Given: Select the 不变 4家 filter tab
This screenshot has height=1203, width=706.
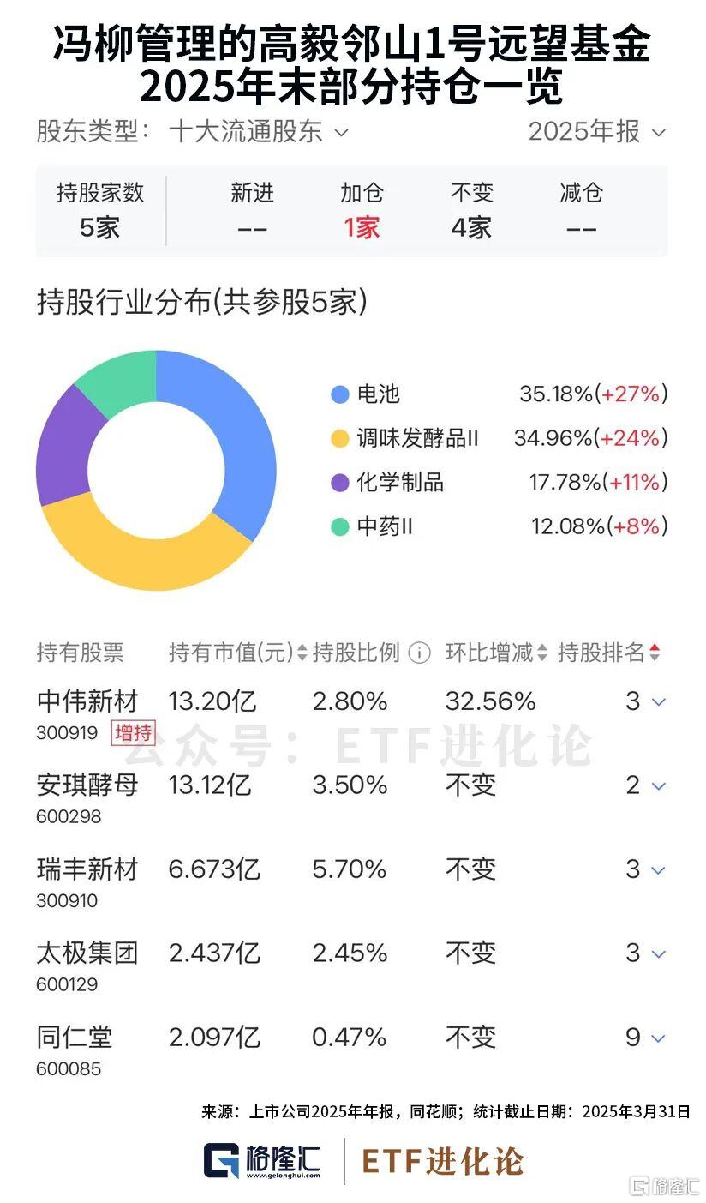Looking at the screenshot, I should click(x=471, y=211).
